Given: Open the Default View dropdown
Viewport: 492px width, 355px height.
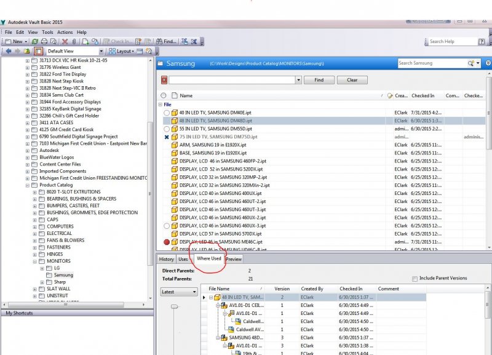Looking at the screenshot, I should [x=101, y=51].
